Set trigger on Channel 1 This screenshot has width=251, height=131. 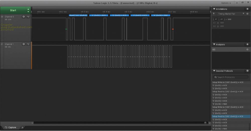tap(28, 44)
